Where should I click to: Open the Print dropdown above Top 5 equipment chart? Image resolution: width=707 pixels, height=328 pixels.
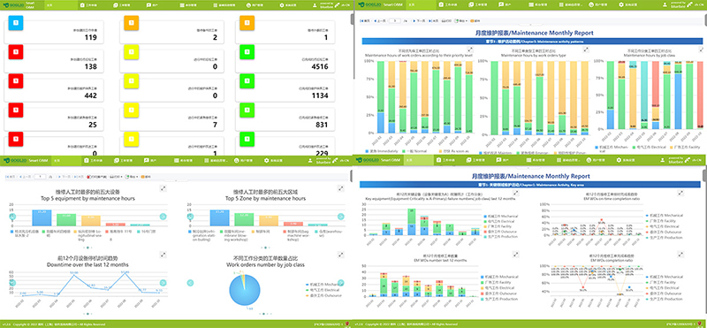click(117, 177)
